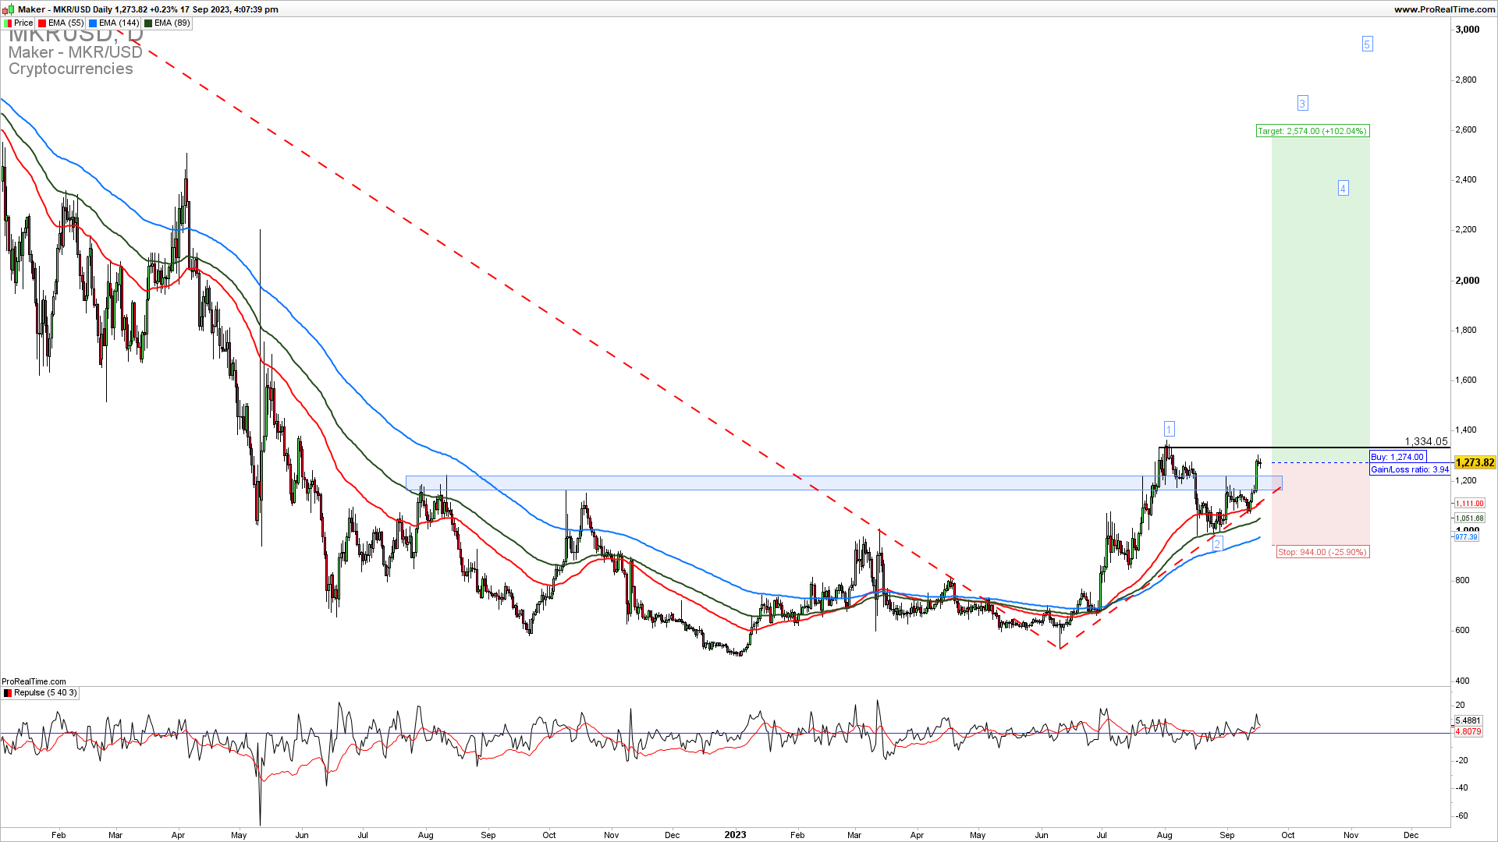Click the 2,000 price axis label

point(1468,281)
